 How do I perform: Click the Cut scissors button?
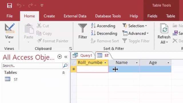click(x=43, y=26)
